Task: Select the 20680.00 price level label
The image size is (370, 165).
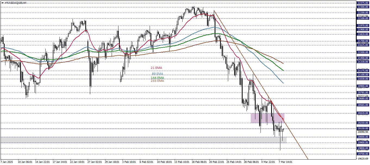Action: point(363,99)
